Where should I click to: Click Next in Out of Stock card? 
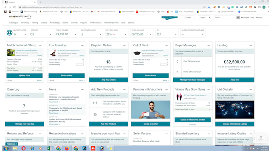coord(166,80)
